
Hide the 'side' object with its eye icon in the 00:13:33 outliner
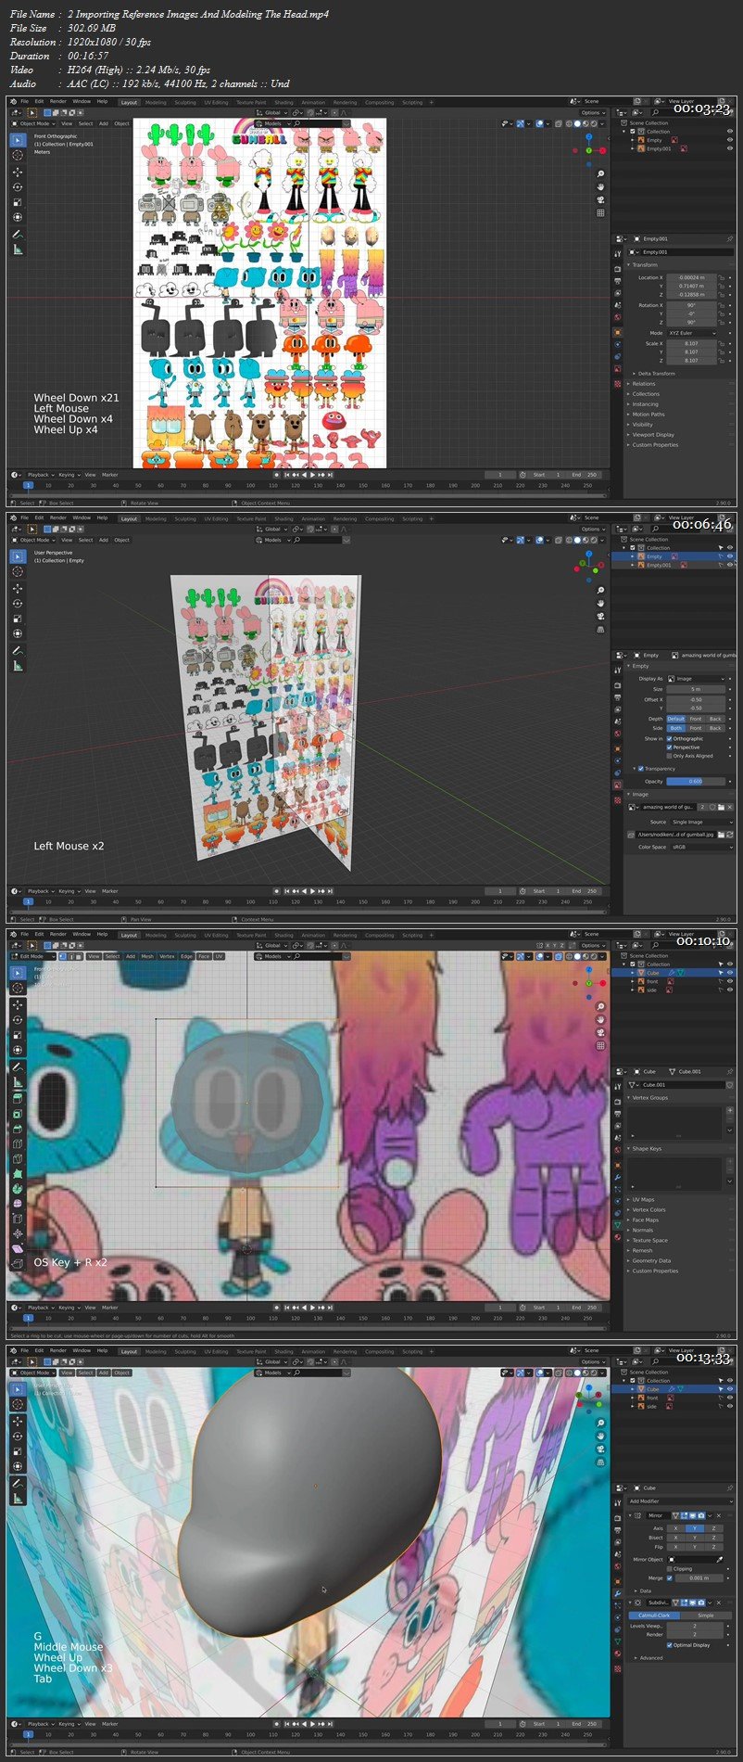point(730,1406)
